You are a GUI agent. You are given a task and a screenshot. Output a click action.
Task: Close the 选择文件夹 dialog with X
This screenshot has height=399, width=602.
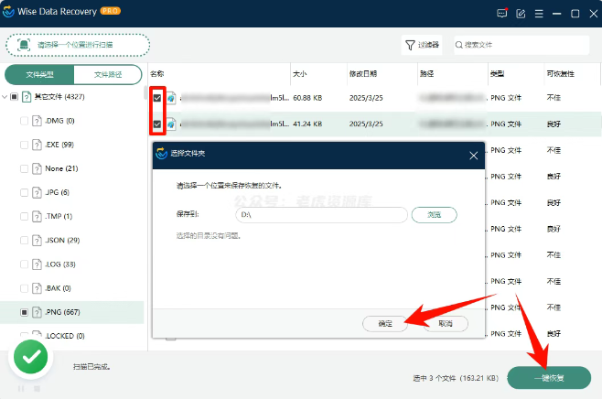click(x=473, y=156)
